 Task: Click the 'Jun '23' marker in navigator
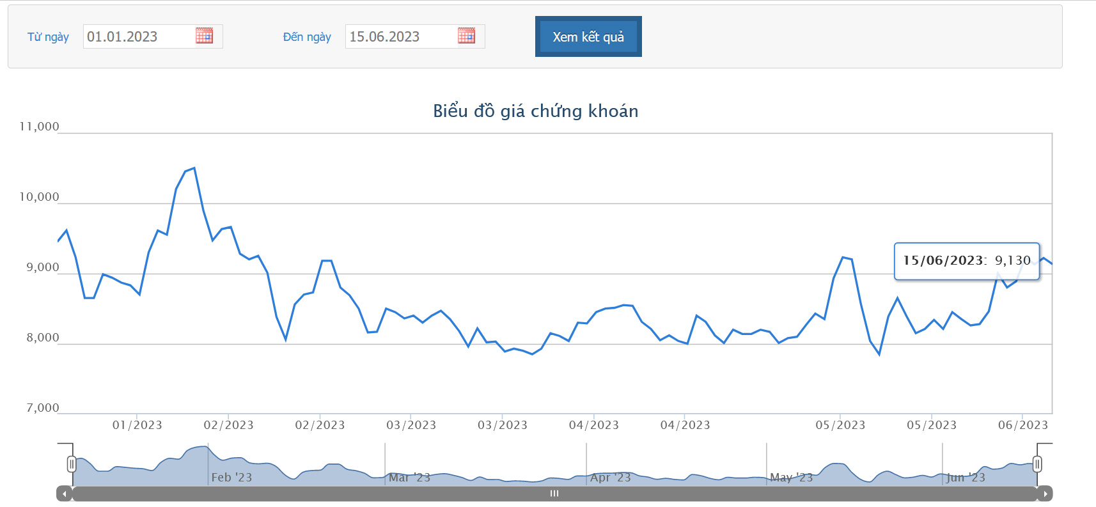pos(966,478)
